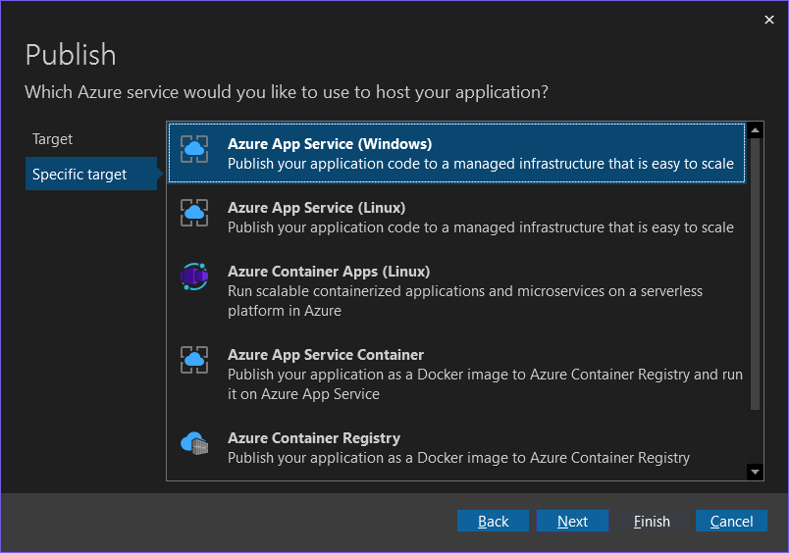
Task: Select Azure Container Apps (Linux) title
Action: point(329,272)
